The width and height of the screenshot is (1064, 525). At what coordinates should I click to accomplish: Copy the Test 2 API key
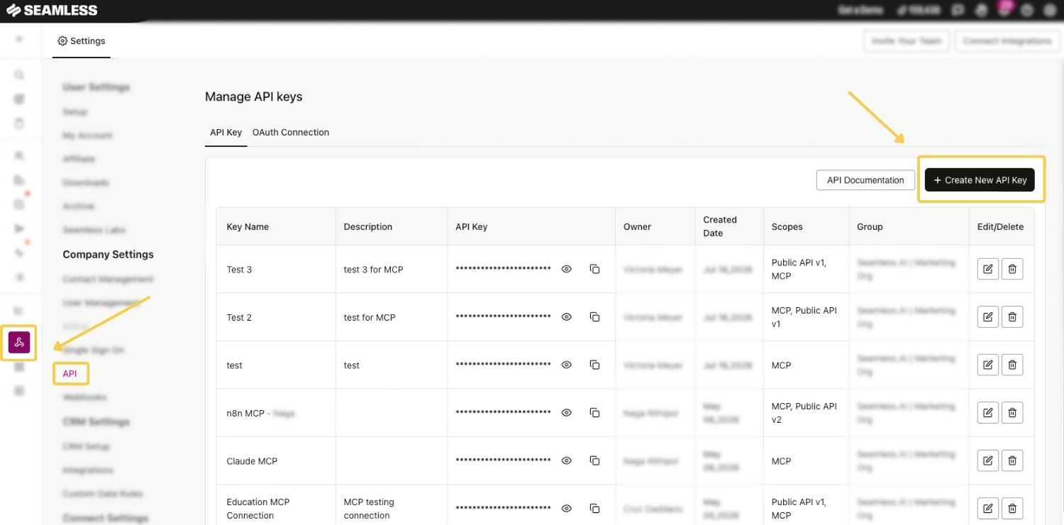pos(594,317)
